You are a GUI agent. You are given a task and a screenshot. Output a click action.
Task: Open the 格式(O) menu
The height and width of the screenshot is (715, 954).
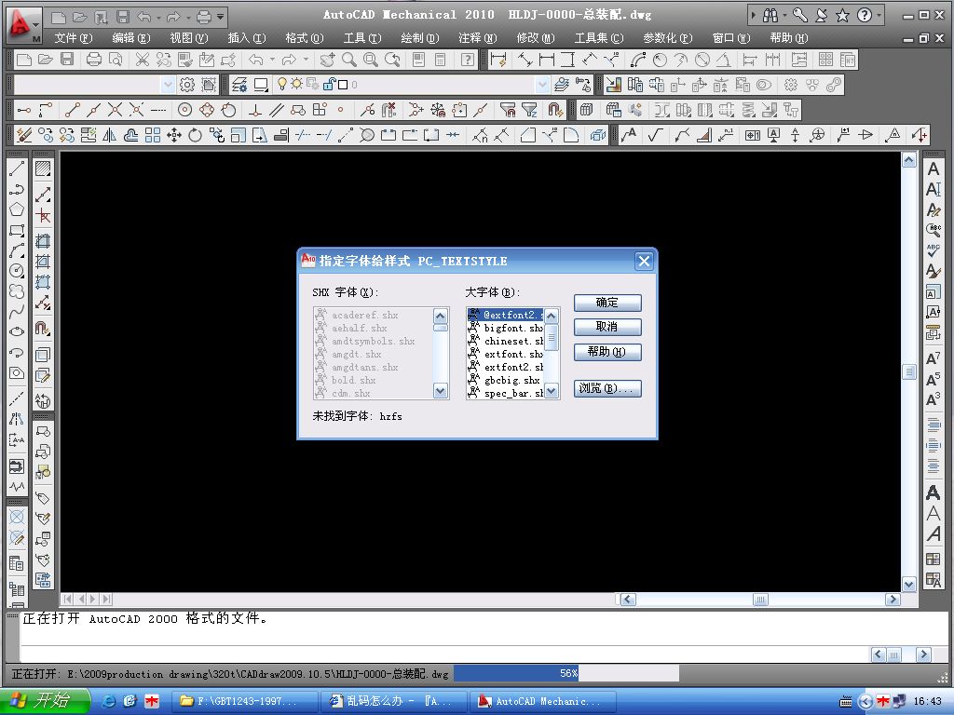(305, 37)
